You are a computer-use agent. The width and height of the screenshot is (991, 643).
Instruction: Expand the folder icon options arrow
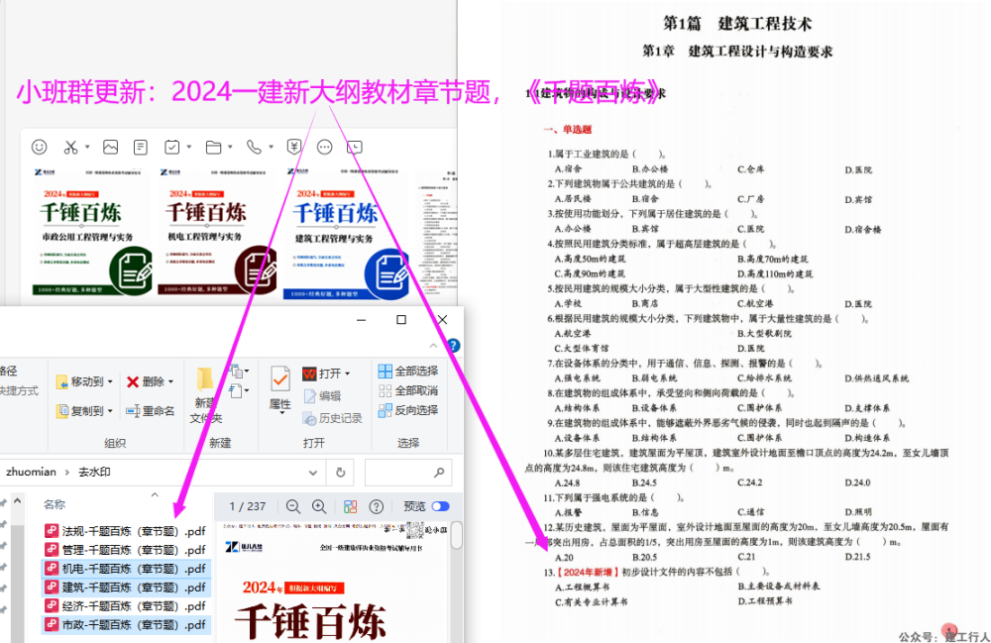pyautogui.click(x=230, y=148)
